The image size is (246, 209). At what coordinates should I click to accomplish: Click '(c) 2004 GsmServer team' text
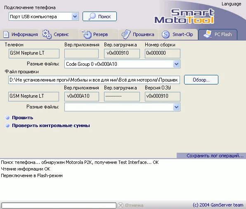218,205
